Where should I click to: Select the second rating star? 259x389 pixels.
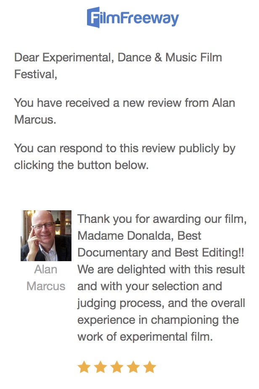coord(100,367)
